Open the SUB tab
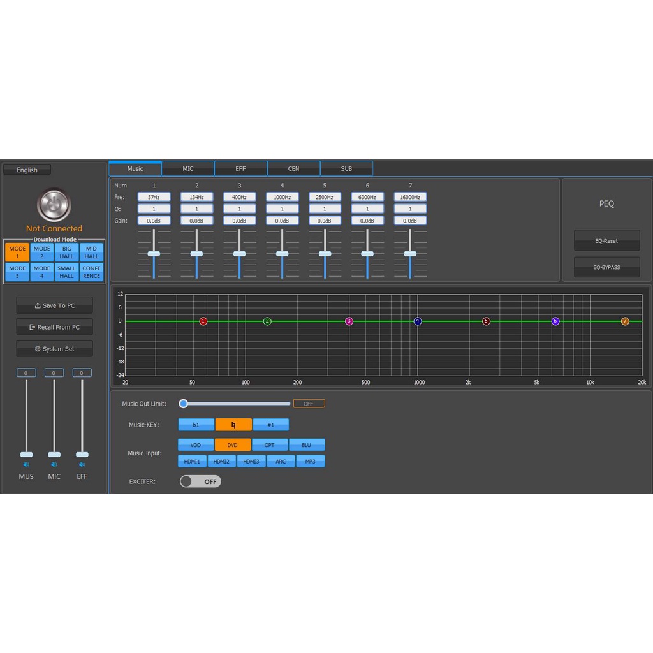653x653 pixels. pos(346,169)
